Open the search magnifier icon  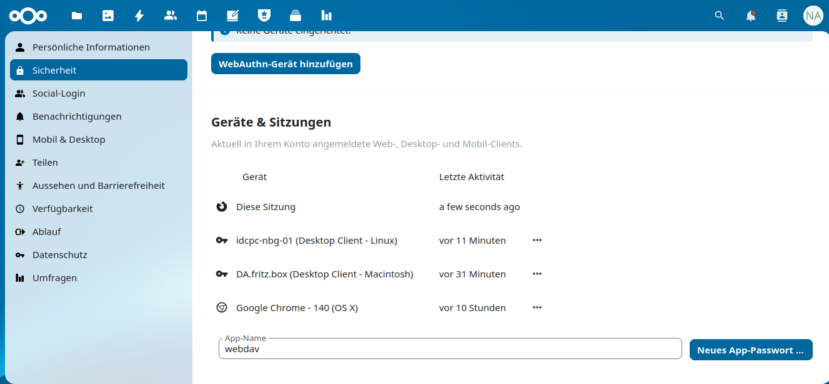tap(720, 16)
